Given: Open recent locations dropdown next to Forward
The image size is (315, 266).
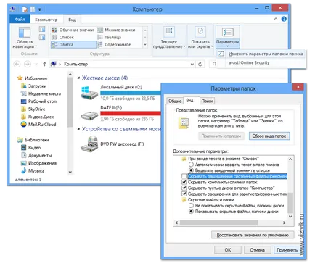Looking at the screenshot, I should click(x=36, y=65).
